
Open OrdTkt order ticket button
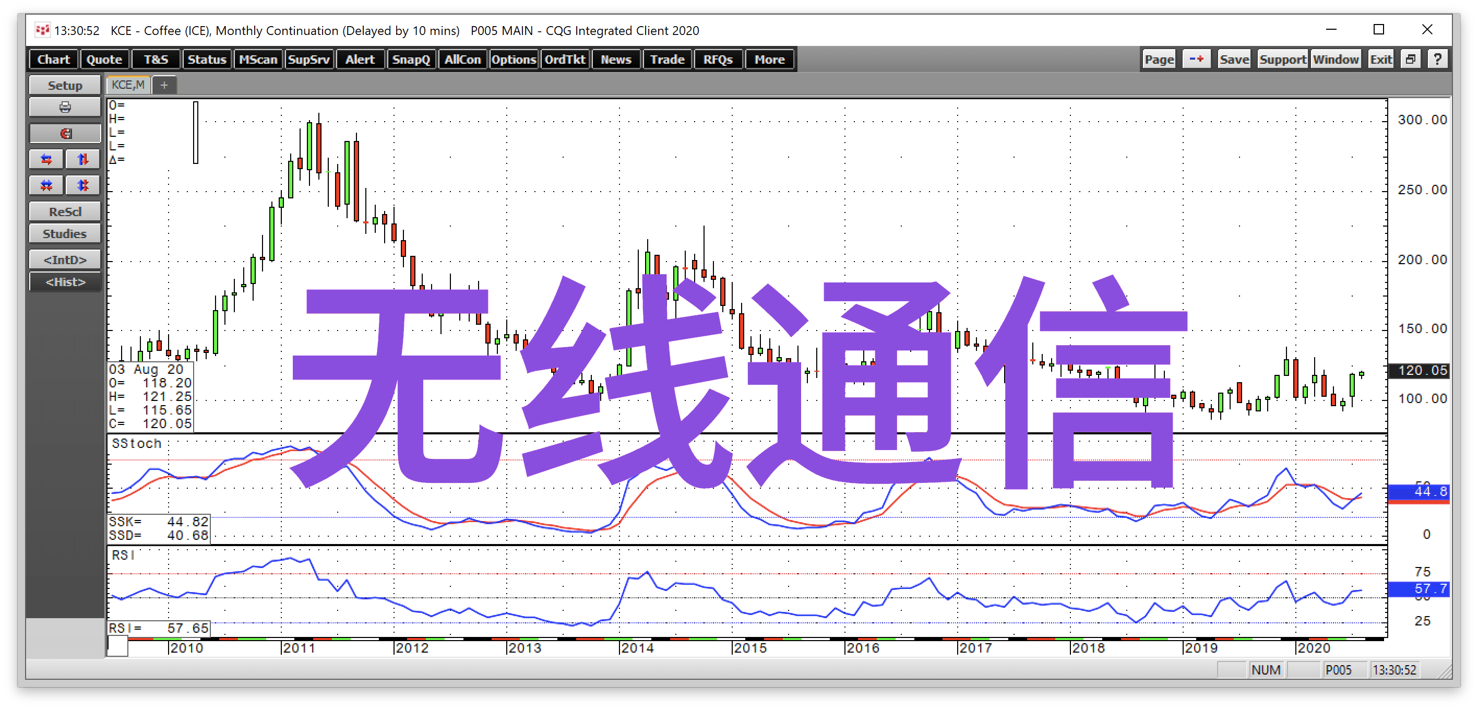click(565, 59)
